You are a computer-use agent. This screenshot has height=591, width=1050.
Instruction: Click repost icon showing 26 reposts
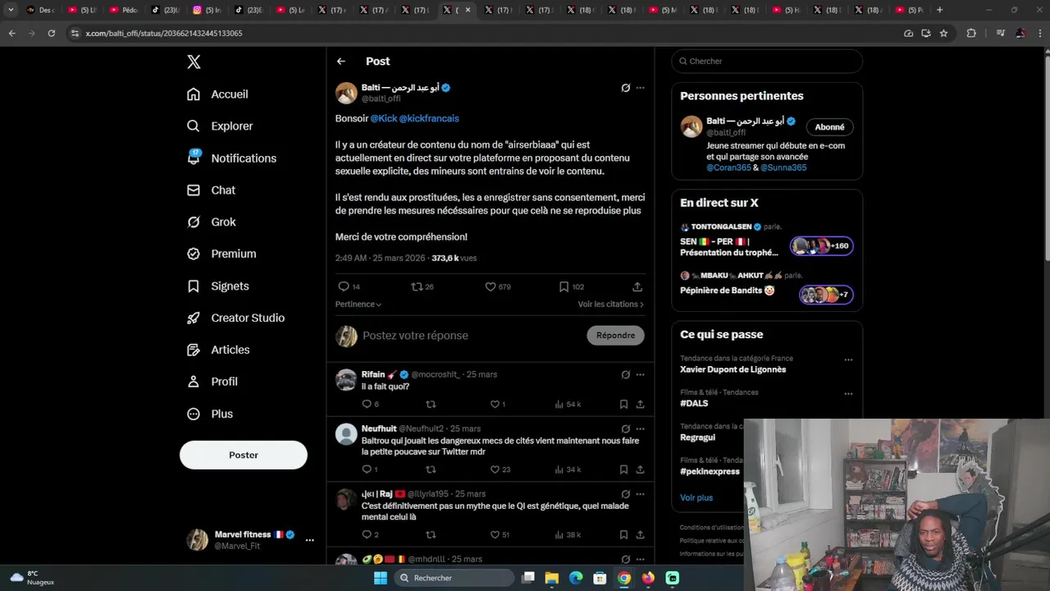point(417,286)
